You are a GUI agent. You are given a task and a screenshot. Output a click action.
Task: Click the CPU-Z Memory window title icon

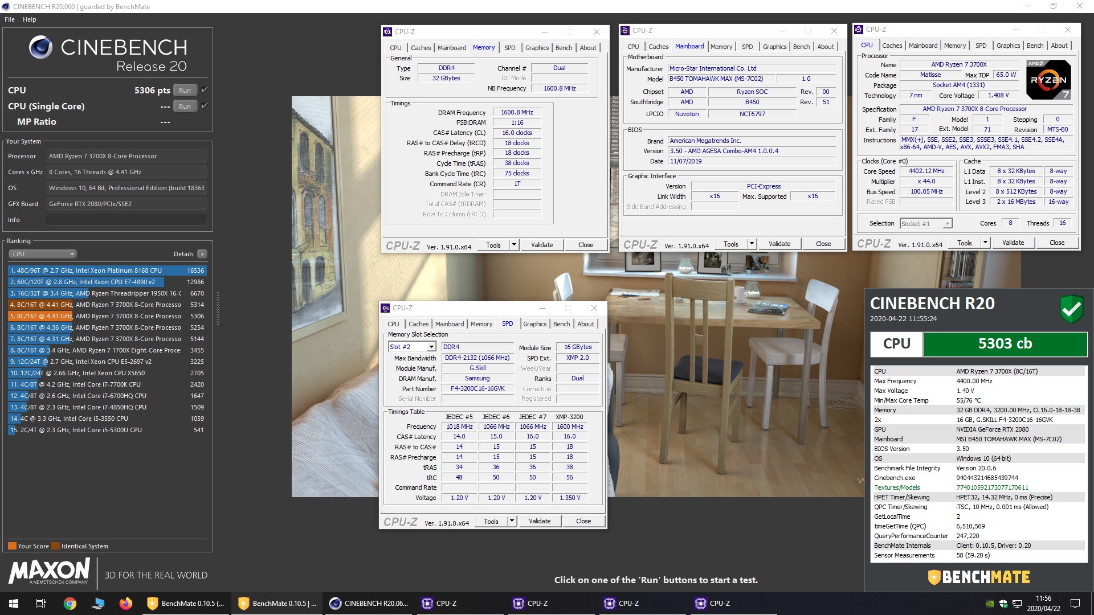tap(387, 32)
